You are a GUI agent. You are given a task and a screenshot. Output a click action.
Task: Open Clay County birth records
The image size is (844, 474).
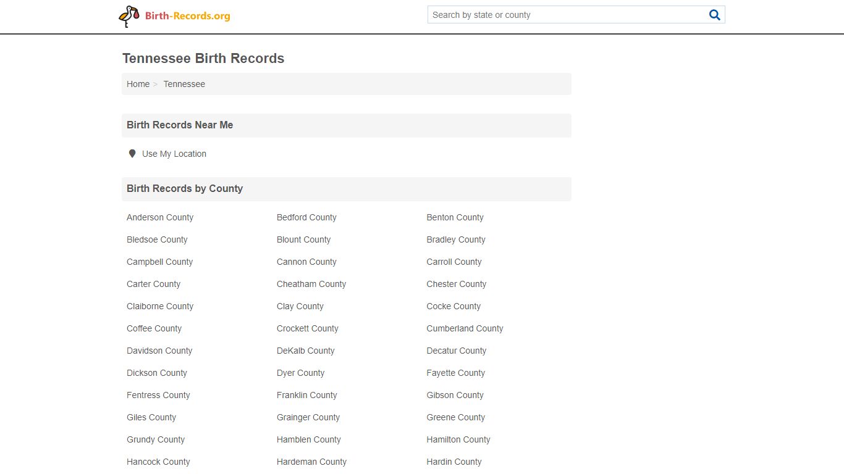300,306
